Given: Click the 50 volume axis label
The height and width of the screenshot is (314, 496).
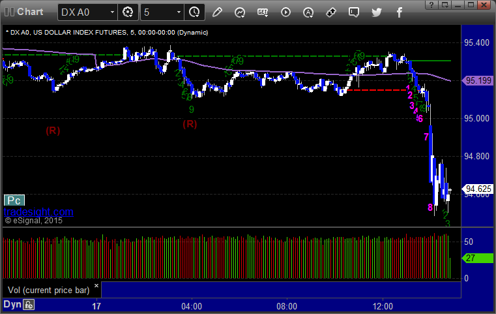Looking at the screenshot, I should 468,242.
